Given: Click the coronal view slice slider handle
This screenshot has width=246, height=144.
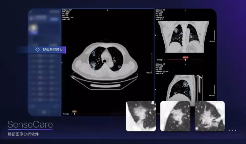Looking at the screenshot, I should [185, 60].
